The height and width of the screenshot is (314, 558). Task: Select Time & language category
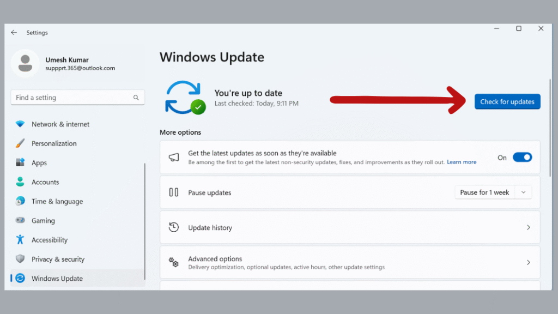click(77, 201)
